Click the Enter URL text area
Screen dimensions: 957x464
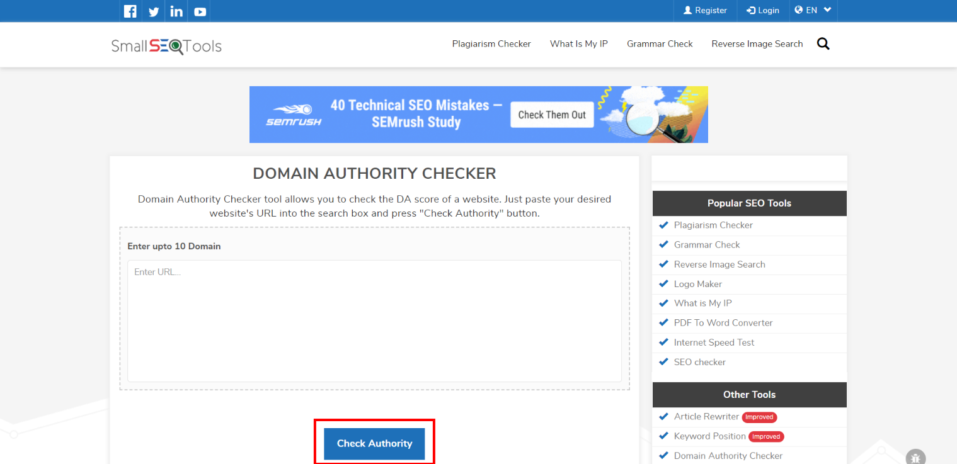coord(374,320)
